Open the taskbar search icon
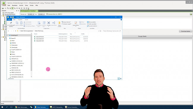Viewport: 193px width, 109px height. pos(7,107)
